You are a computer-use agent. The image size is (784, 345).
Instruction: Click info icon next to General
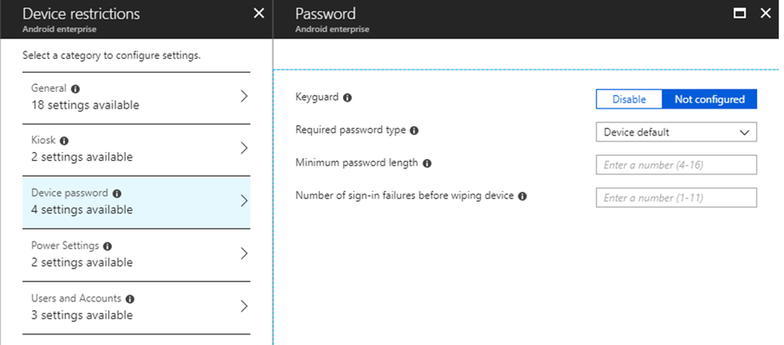pyautogui.click(x=75, y=89)
